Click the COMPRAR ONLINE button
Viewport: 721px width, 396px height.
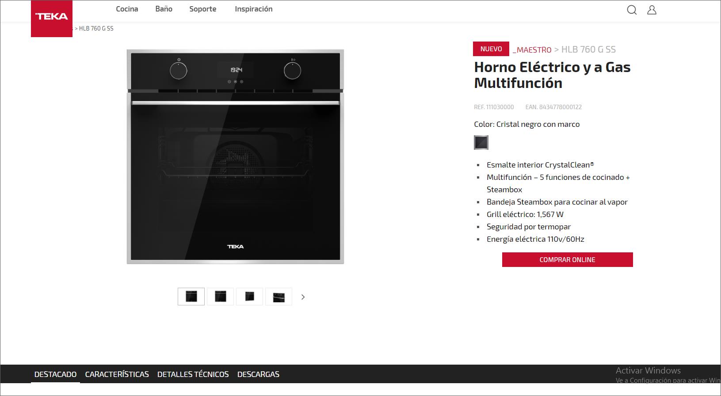(x=567, y=259)
